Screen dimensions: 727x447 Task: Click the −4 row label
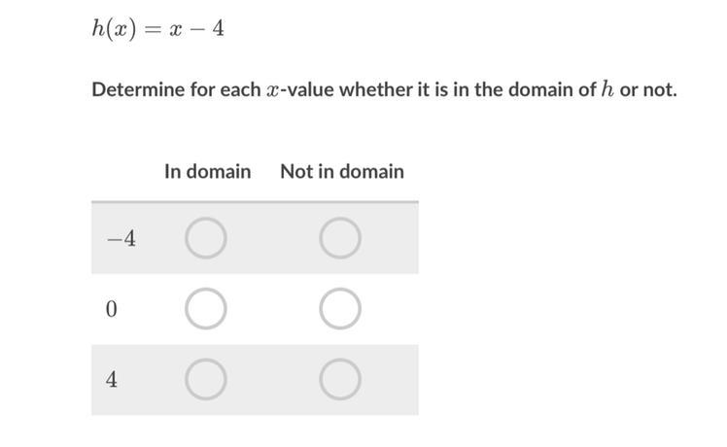pyautogui.click(x=121, y=239)
